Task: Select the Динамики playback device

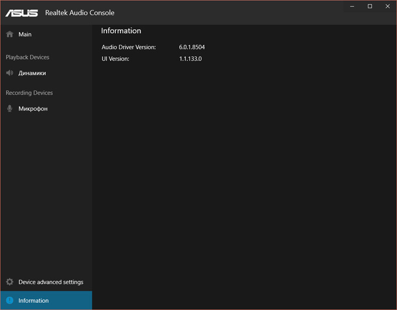Action: [46, 73]
